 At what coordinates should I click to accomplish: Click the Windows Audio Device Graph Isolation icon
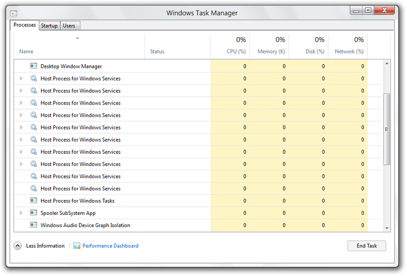tap(34, 225)
